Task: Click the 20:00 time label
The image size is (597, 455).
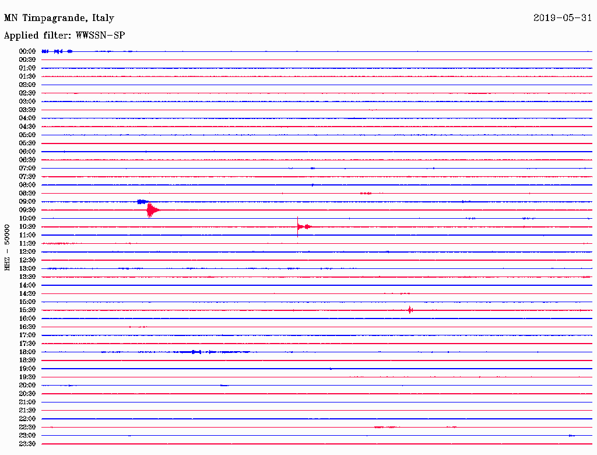Action: pos(27,385)
